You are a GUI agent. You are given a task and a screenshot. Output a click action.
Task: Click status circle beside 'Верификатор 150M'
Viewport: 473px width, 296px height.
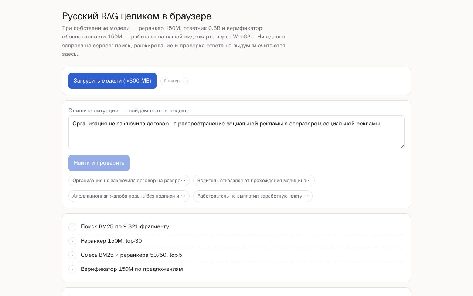(72, 269)
